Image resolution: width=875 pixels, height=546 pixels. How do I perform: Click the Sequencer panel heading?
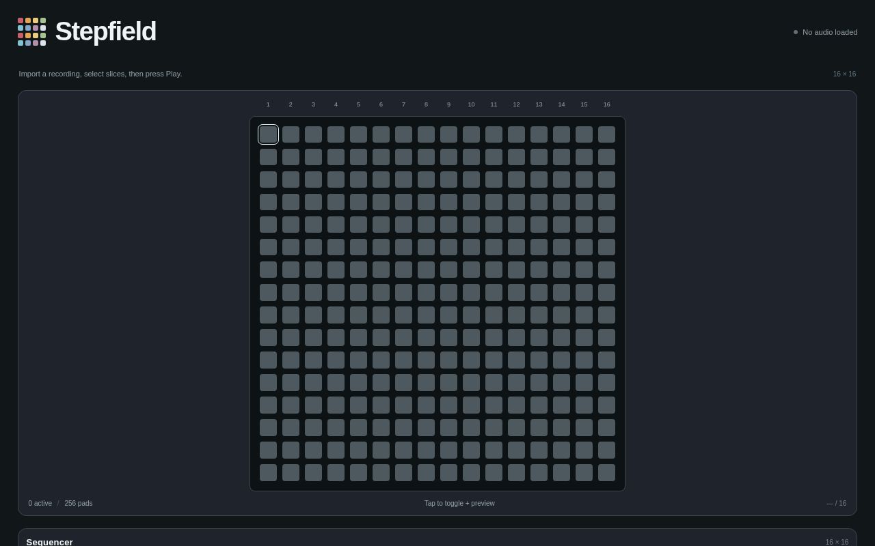[x=50, y=542]
